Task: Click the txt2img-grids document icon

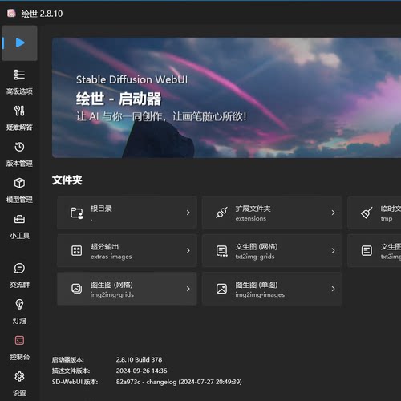Action: click(x=221, y=251)
